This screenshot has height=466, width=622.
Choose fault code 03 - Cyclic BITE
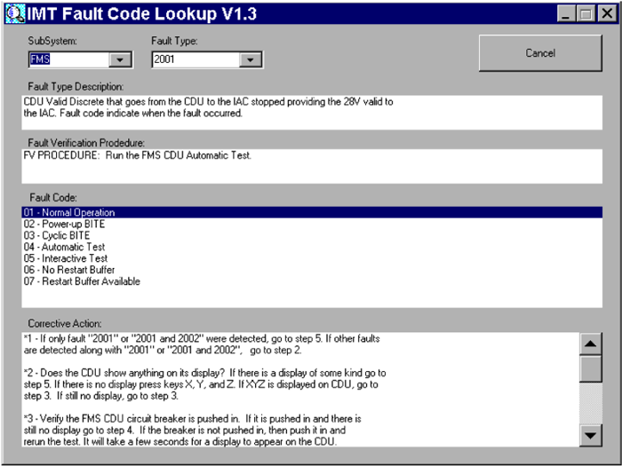[x=59, y=236]
